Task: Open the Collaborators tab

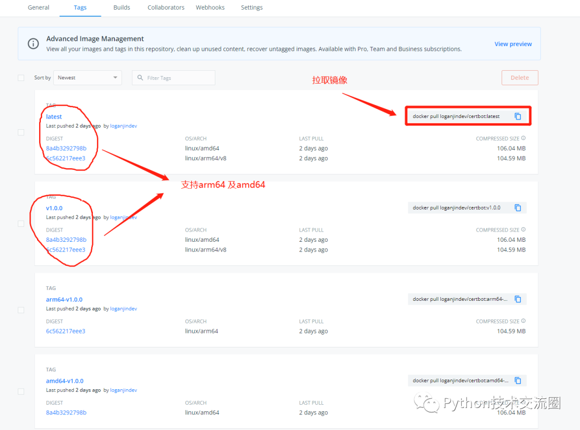Action: 166,8
